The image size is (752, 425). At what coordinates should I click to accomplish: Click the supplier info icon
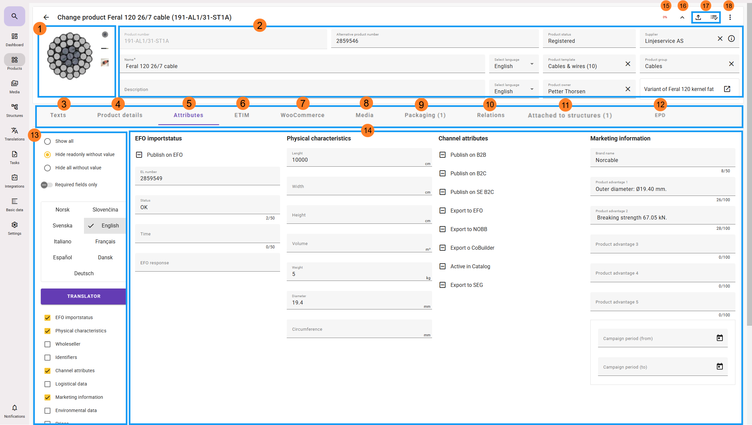tap(731, 39)
